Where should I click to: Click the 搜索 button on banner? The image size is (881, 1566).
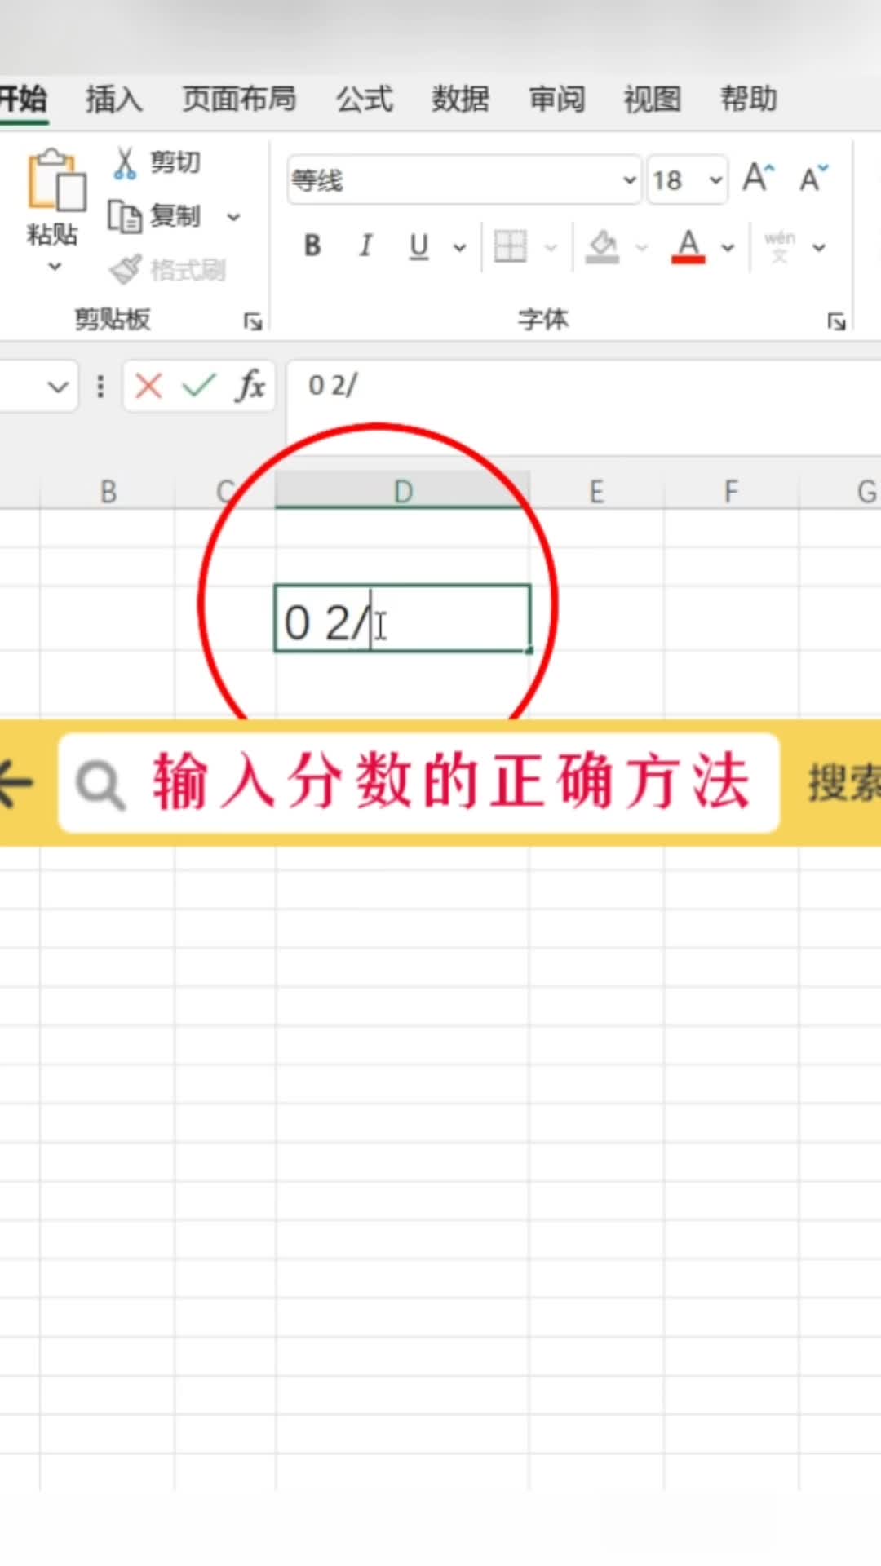point(843,783)
